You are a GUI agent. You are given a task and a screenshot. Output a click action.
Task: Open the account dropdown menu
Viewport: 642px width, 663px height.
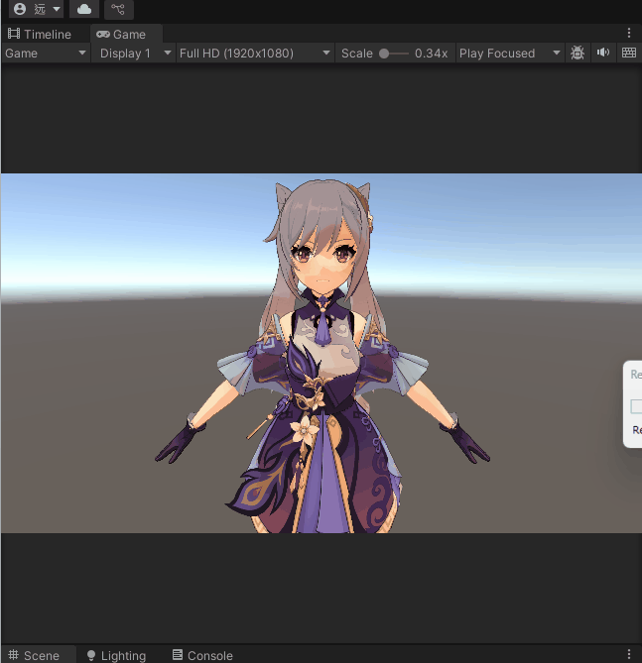coord(37,9)
